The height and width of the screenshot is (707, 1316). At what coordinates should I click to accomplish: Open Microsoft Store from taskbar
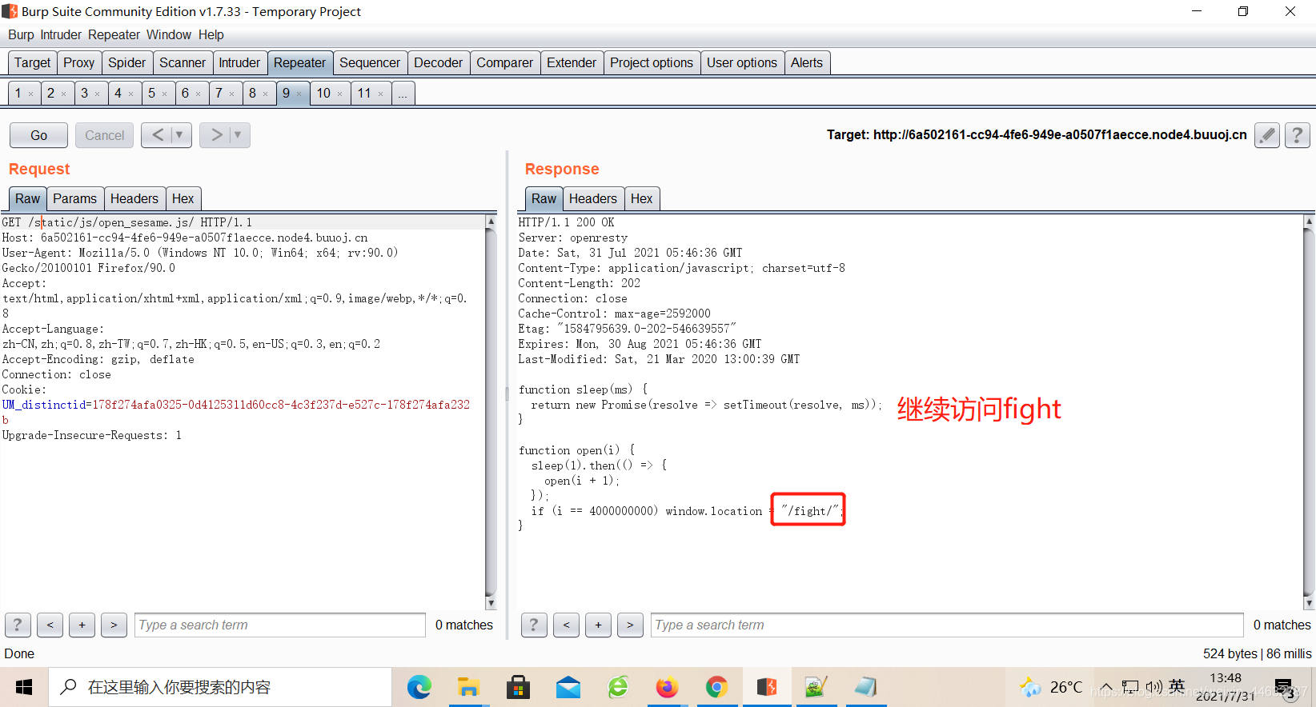pyautogui.click(x=518, y=687)
